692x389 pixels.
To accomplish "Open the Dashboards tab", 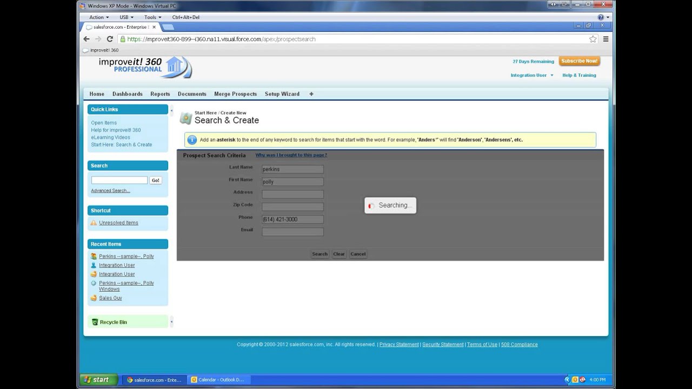I will [x=128, y=94].
